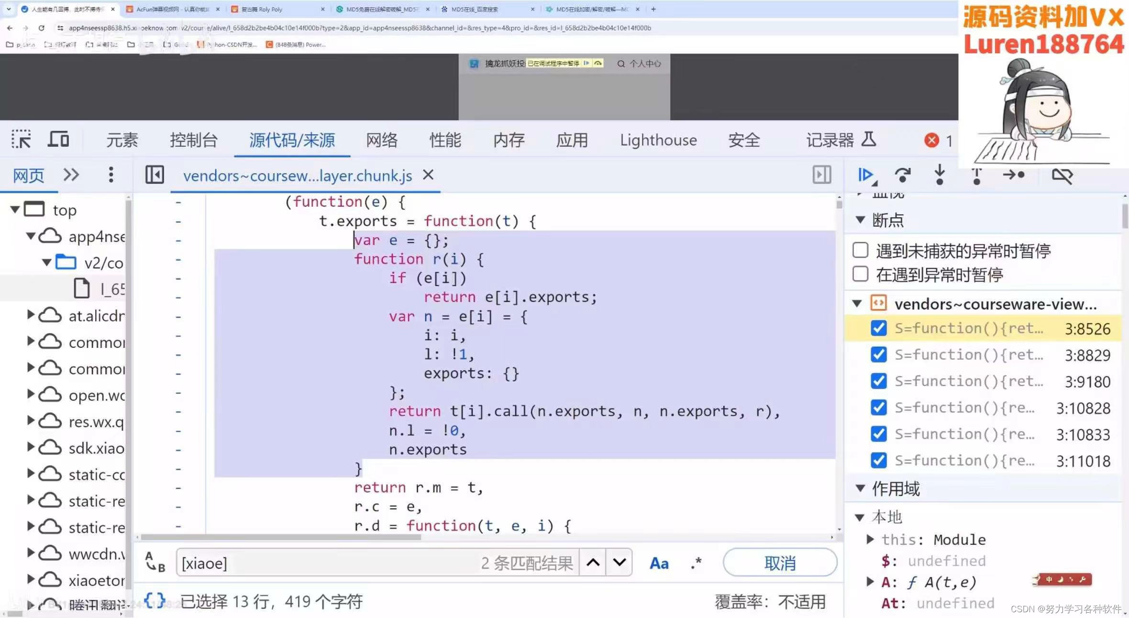This screenshot has width=1129, height=618.
Task: Switch to the 网络 network tab
Action: click(381, 140)
